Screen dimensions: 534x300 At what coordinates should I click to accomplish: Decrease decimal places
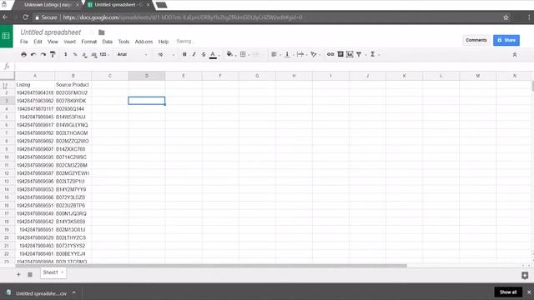[x=84, y=54]
